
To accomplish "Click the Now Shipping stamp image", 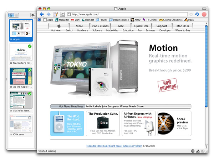I will [168, 85].
